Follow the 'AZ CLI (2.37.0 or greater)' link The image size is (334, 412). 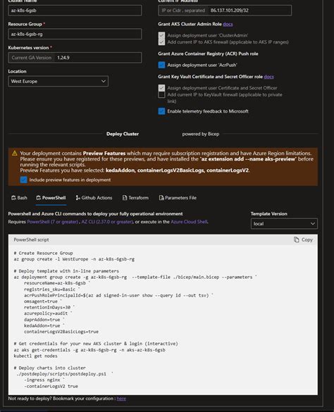[x=107, y=222]
